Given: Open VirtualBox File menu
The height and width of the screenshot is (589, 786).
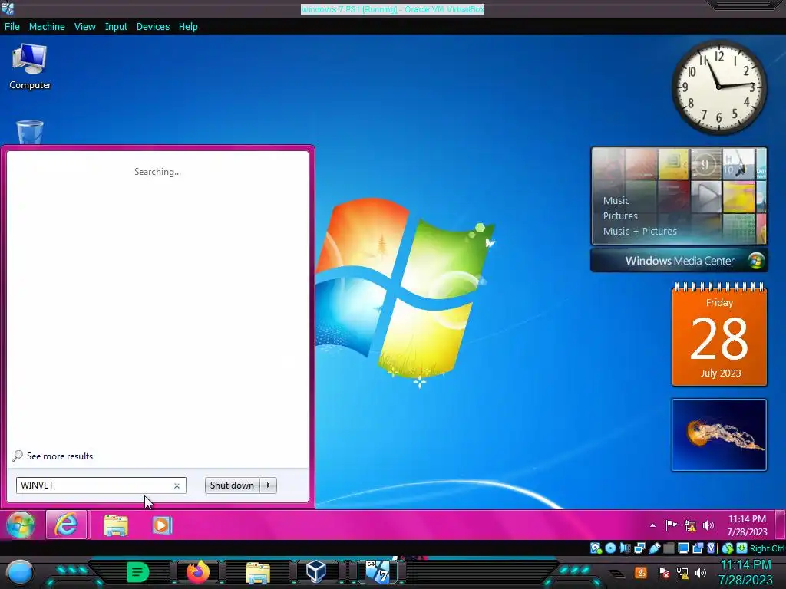Looking at the screenshot, I should click(x=12, y=27).
